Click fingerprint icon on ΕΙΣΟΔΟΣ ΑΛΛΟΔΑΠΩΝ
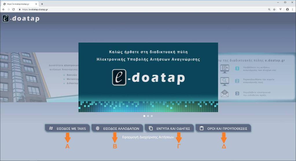Screen dimensions: 296x161 (98, 128)
